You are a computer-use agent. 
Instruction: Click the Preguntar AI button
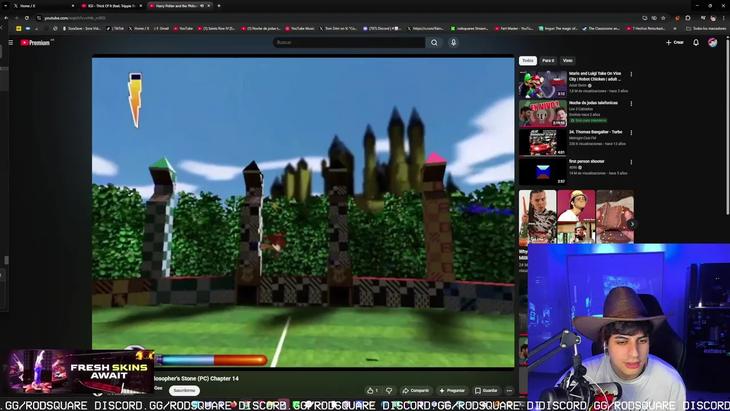(x=452, y=390)
